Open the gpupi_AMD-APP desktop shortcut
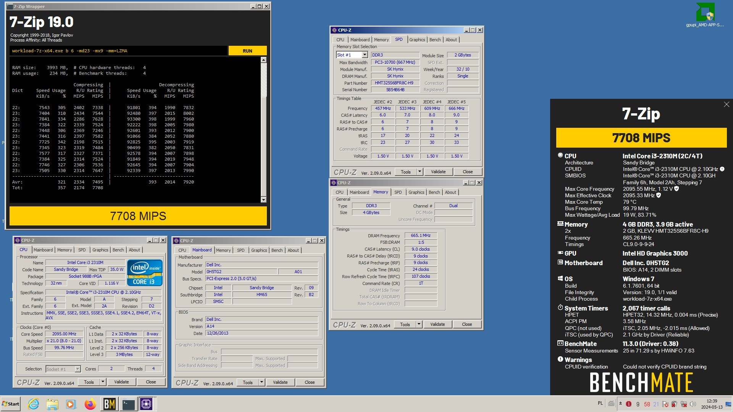 pyautogui.click(x=705, y=15)
